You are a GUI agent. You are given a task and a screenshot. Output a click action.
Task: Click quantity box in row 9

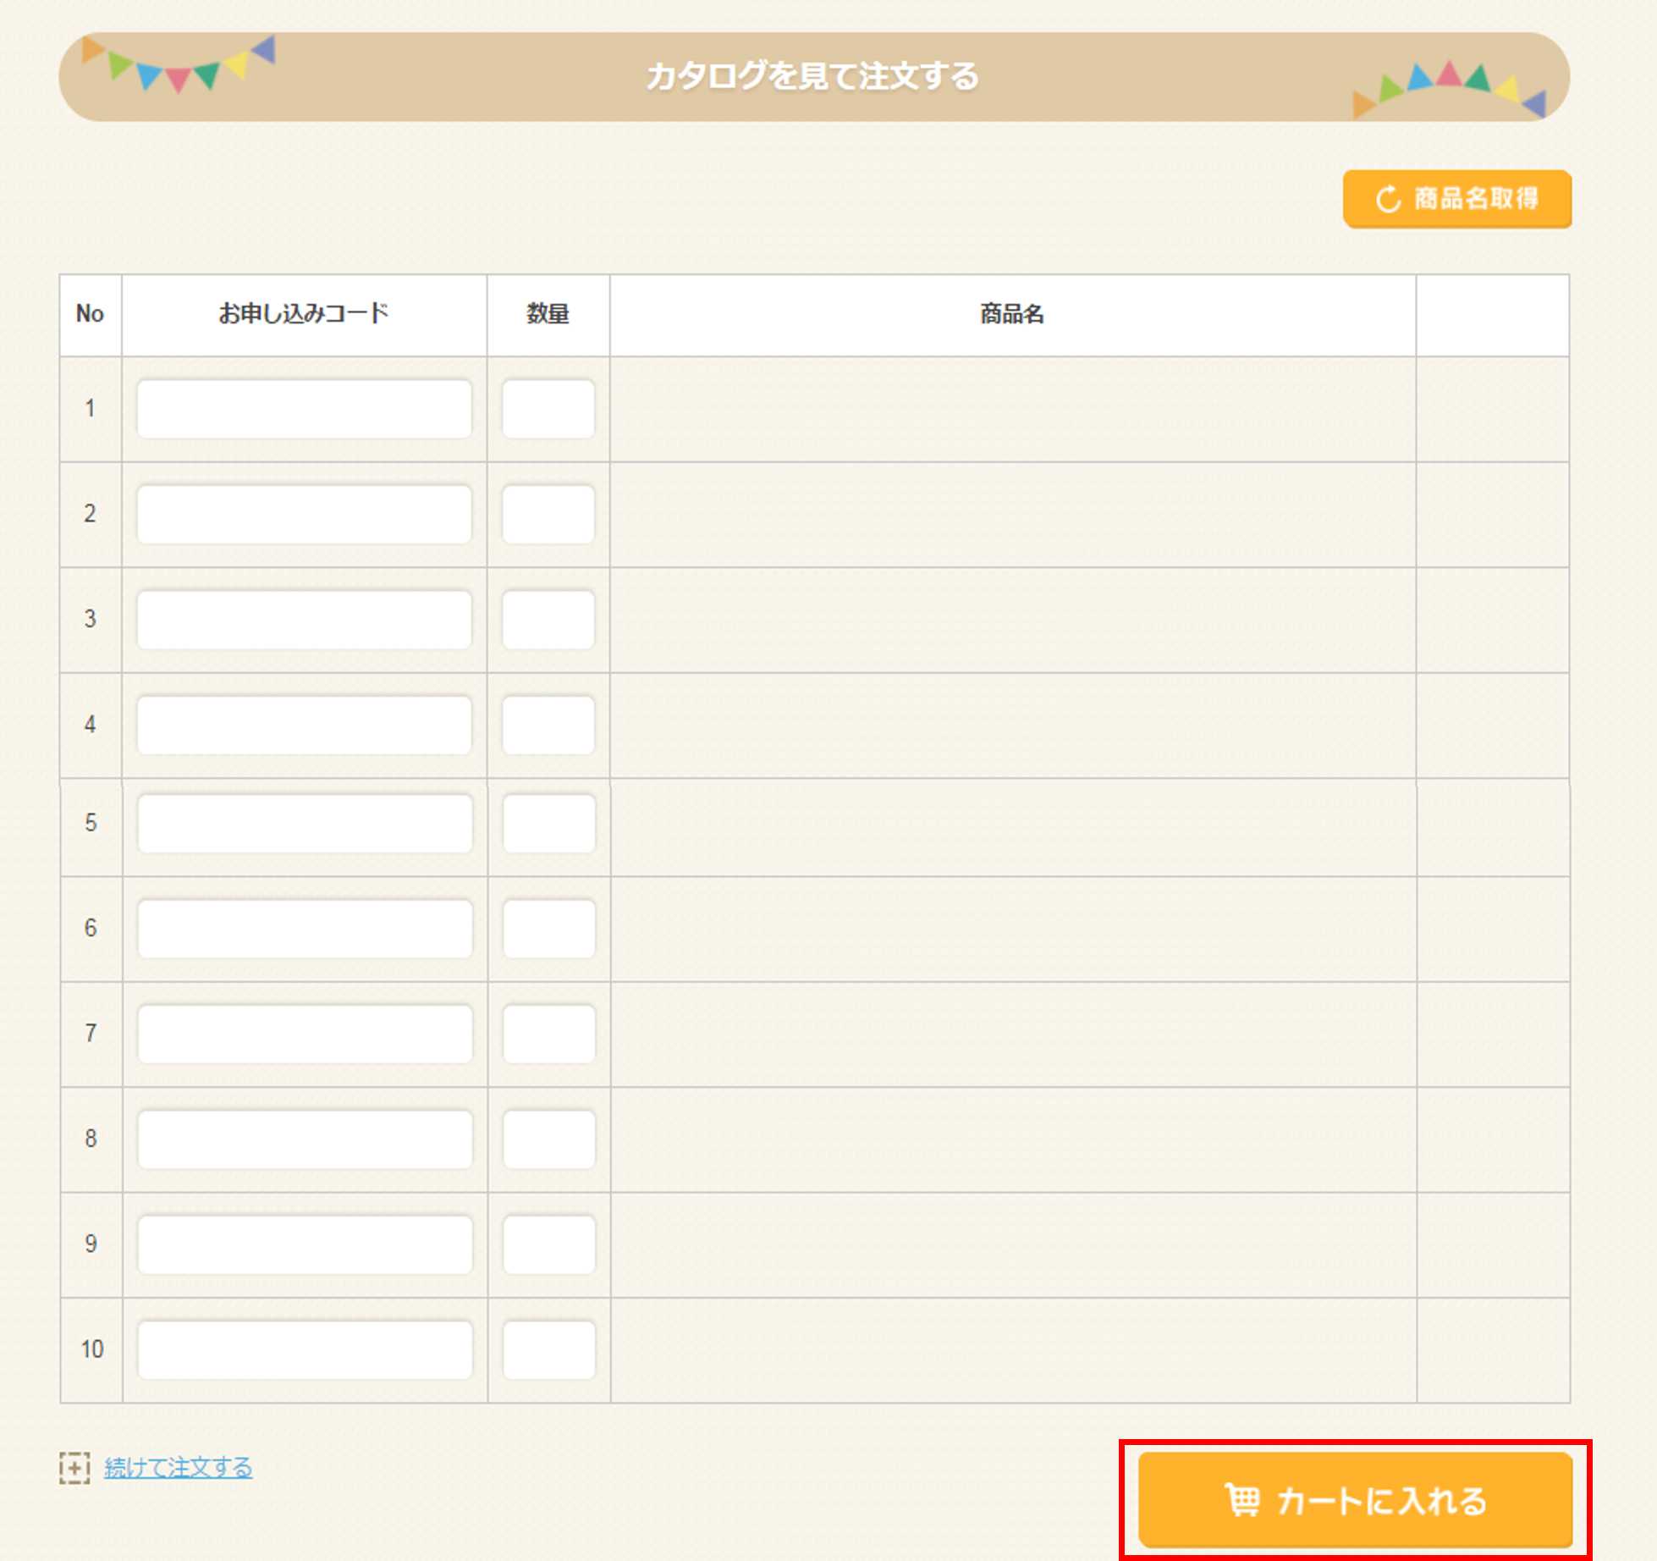click(x=548, y=1244)
